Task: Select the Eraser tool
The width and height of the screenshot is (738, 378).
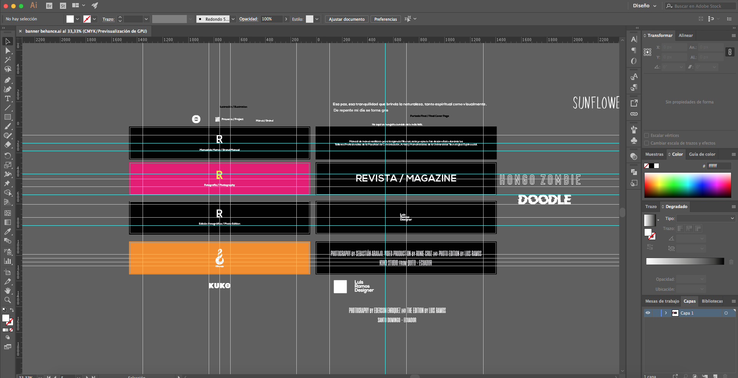Action: pos(7,145)
